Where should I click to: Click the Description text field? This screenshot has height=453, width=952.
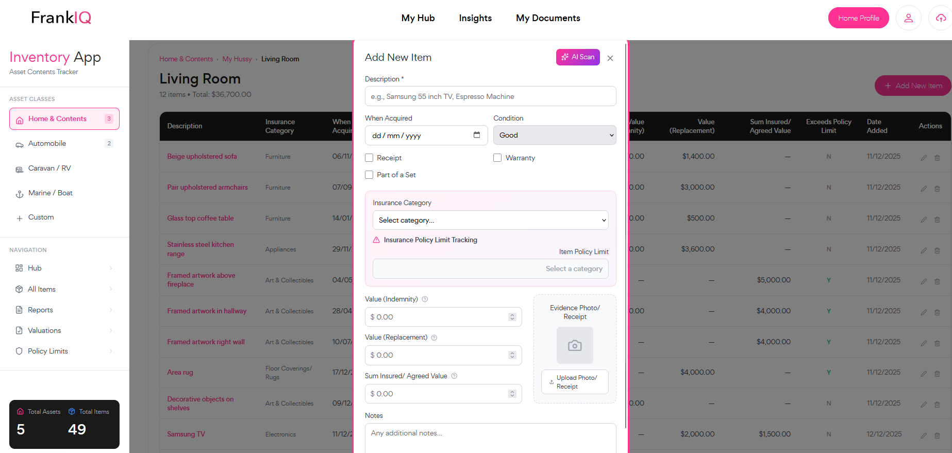point(490,96)
